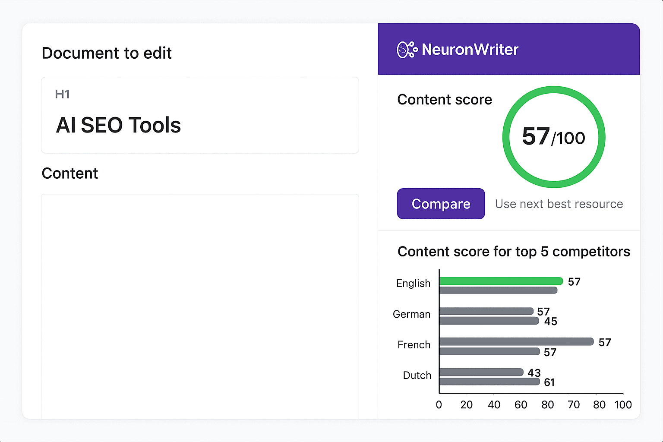Click the NeuronWriter logo icon

pyautogui.click(x=407, y=50)
